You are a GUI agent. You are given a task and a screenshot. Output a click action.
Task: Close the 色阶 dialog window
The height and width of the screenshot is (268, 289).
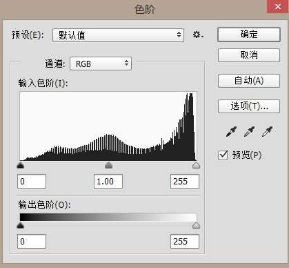278,6
